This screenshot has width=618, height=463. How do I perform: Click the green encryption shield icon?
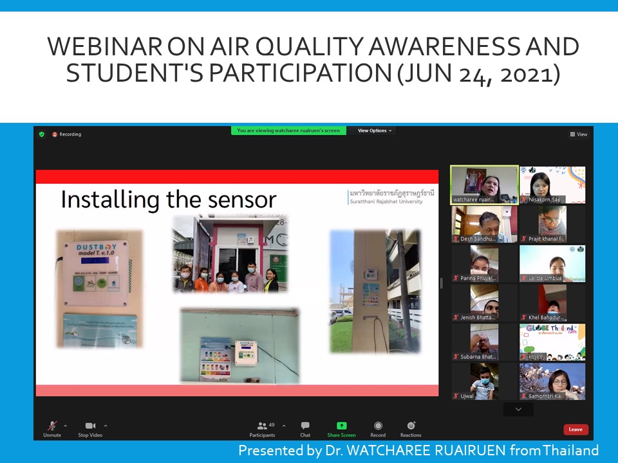tap(42, 134)
